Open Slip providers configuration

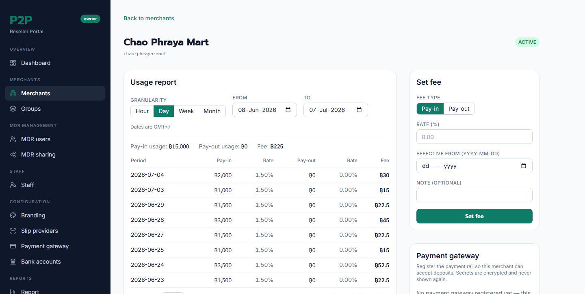point(55,231)
